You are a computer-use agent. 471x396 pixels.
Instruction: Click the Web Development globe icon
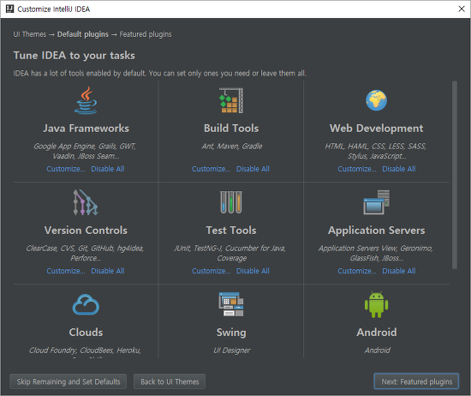(377, 100)
